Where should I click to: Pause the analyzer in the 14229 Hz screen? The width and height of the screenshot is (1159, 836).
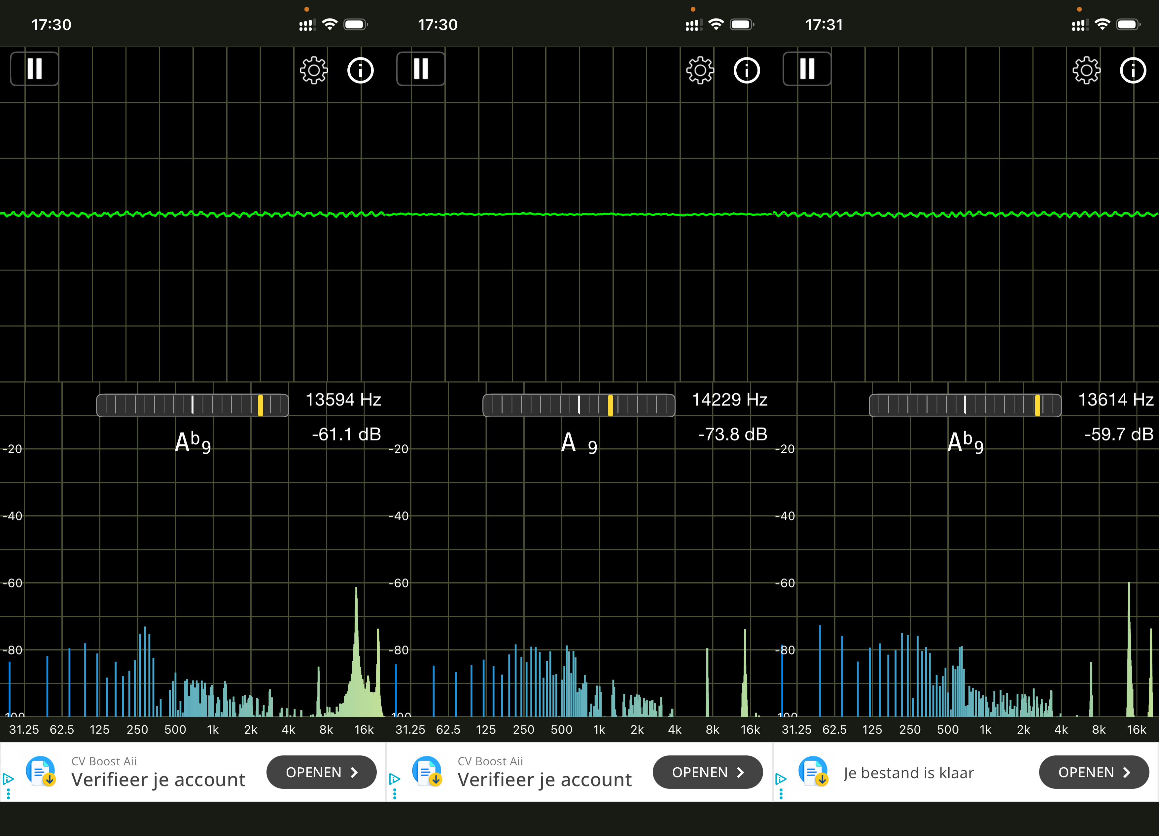(x=421, y=69)
